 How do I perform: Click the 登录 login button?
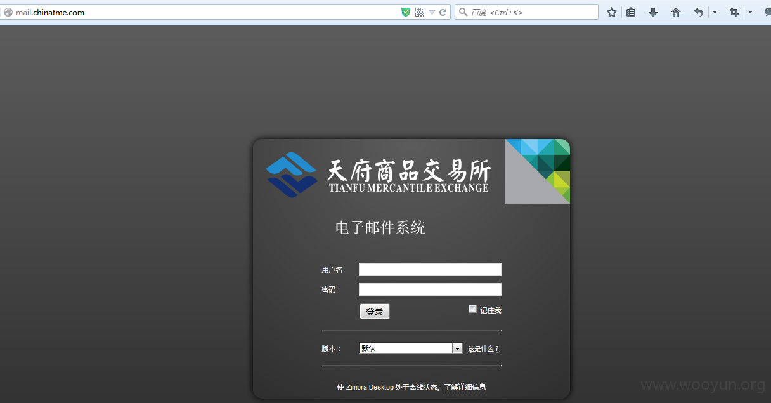[x=375, y=312]
